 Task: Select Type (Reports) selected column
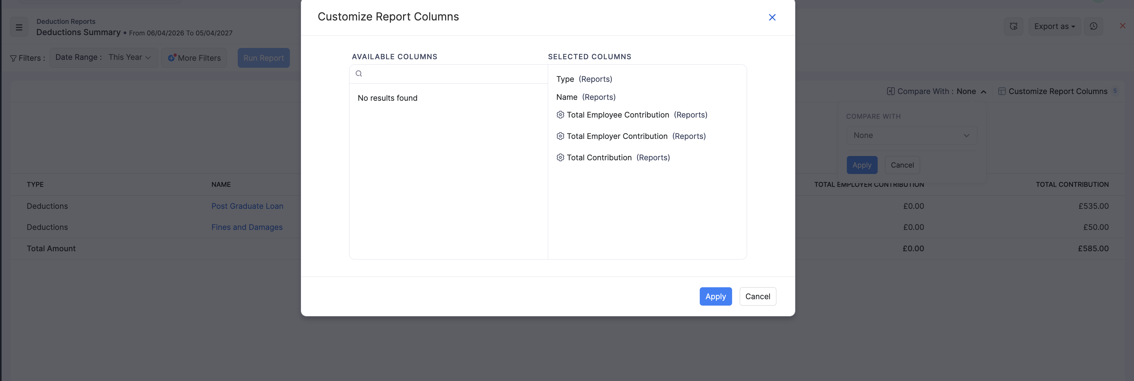pyautogui.click(x=584, y=79)
